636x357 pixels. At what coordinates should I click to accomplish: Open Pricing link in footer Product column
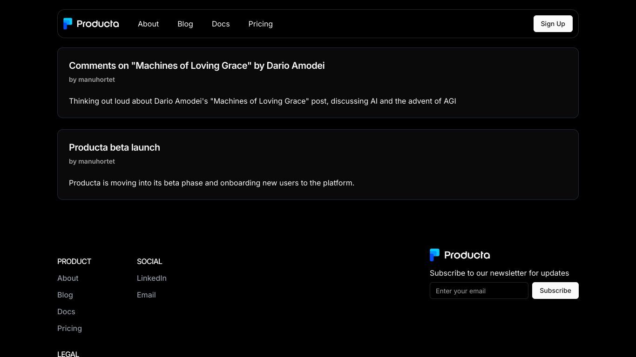coord(69,328)
